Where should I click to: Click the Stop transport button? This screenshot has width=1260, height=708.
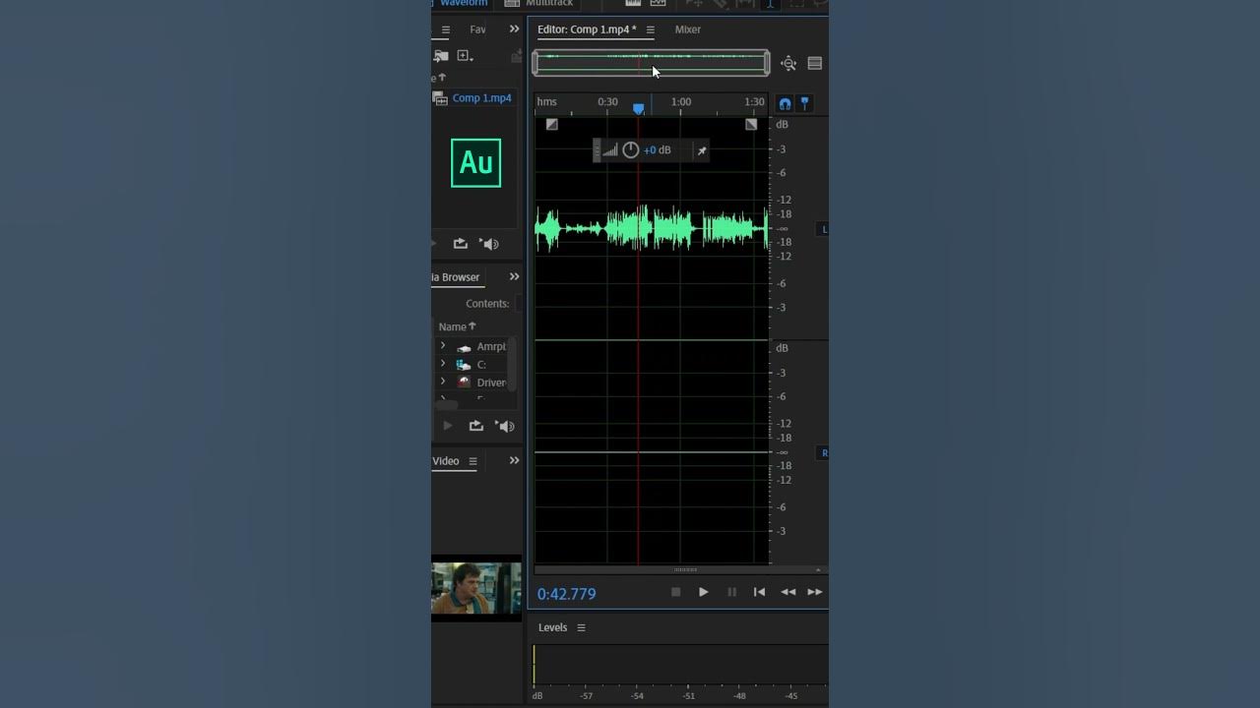[x=675, y=592]
